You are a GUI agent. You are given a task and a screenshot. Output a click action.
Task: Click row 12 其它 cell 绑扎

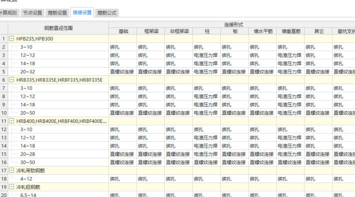pos(318,129)
